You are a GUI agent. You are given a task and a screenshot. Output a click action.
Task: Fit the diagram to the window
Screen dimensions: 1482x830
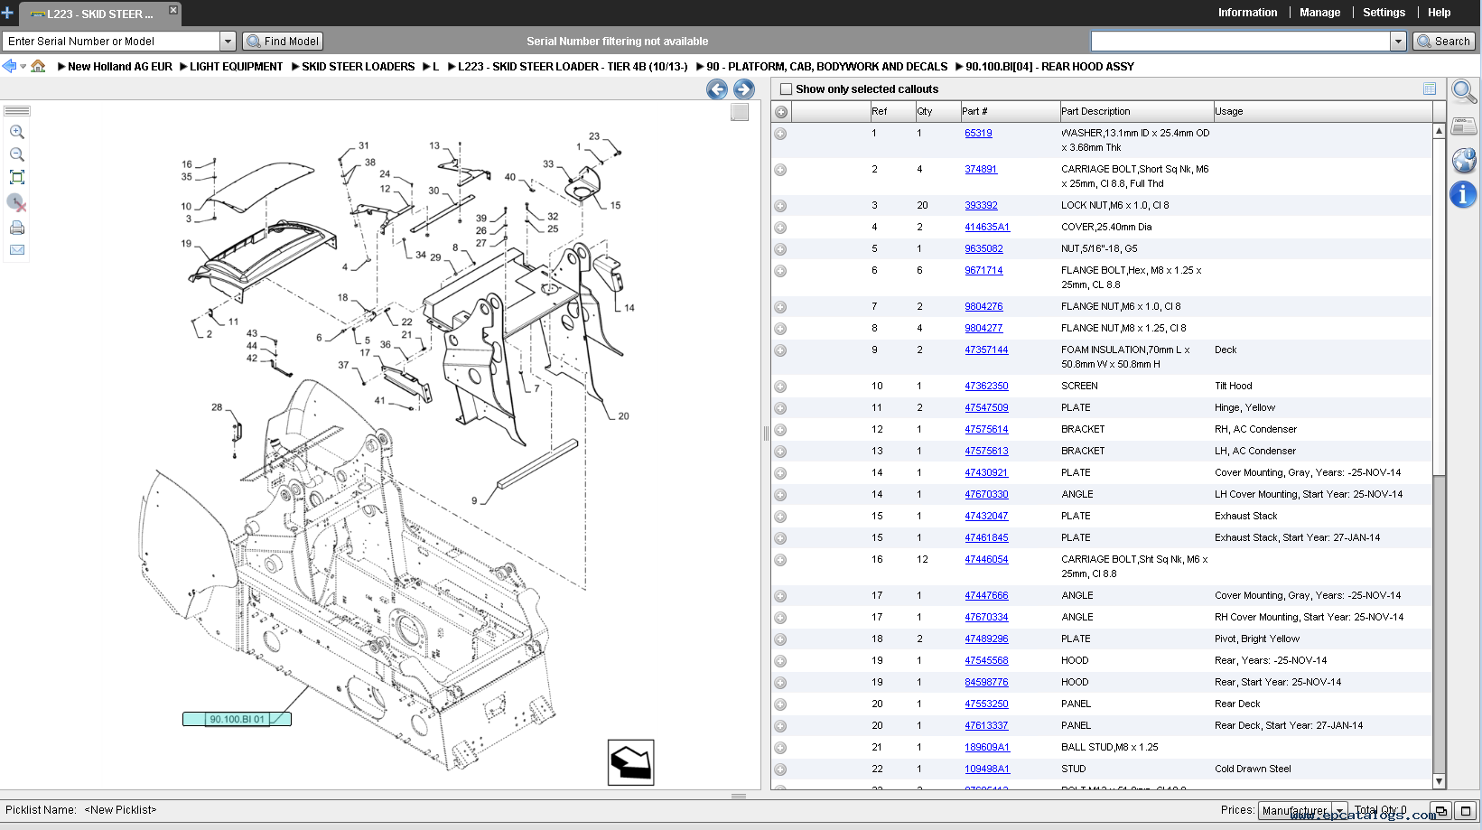[x=17, y=177]
